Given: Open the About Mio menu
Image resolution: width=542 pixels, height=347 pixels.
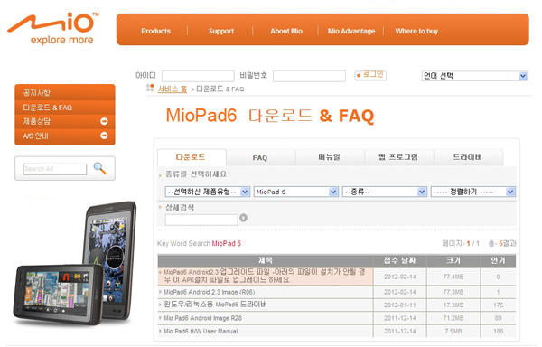Looking at the screenshot, I should [286, 31].
